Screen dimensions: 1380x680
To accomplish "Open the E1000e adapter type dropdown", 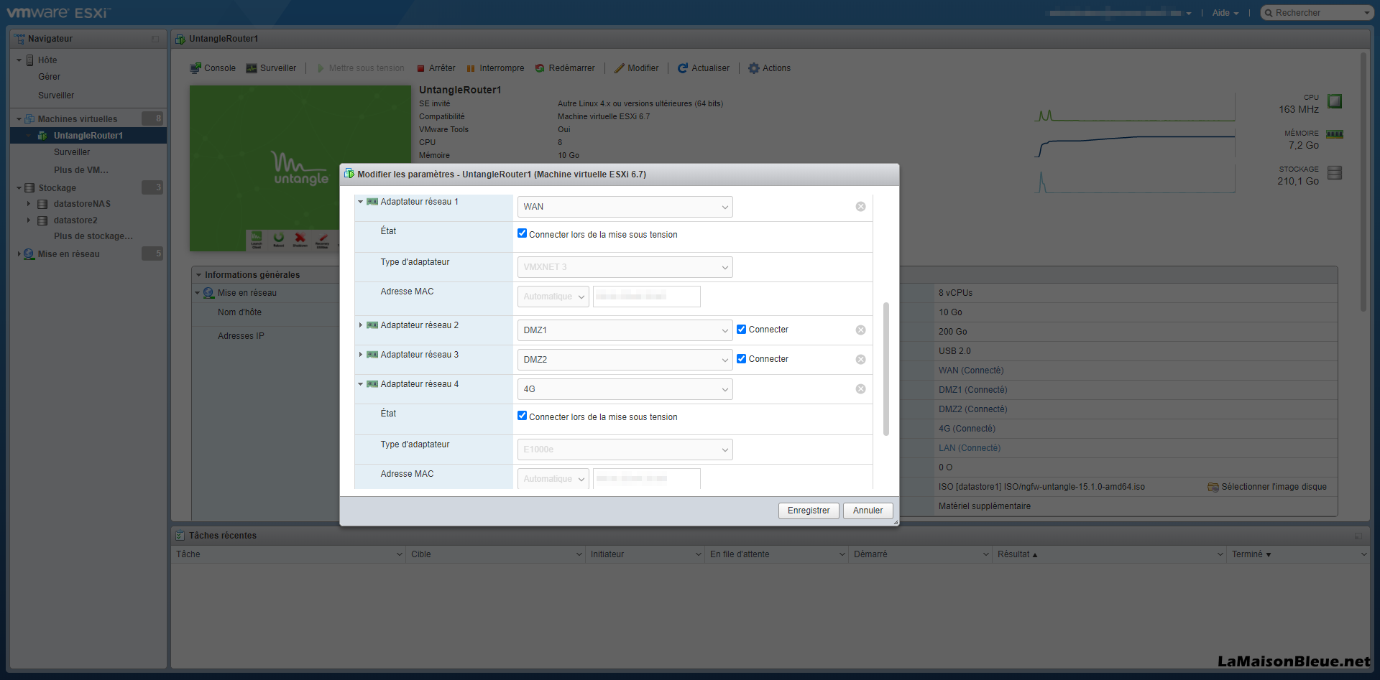I will 625,450.
